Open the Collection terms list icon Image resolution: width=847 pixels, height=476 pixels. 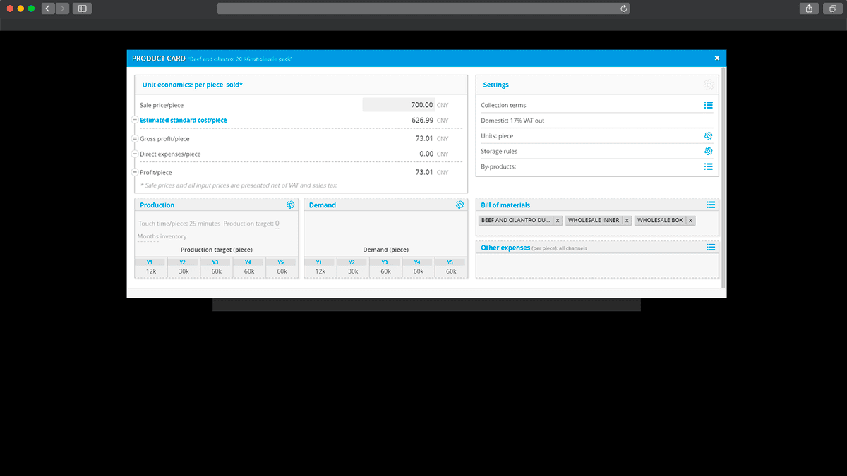(x=708, y=106)
